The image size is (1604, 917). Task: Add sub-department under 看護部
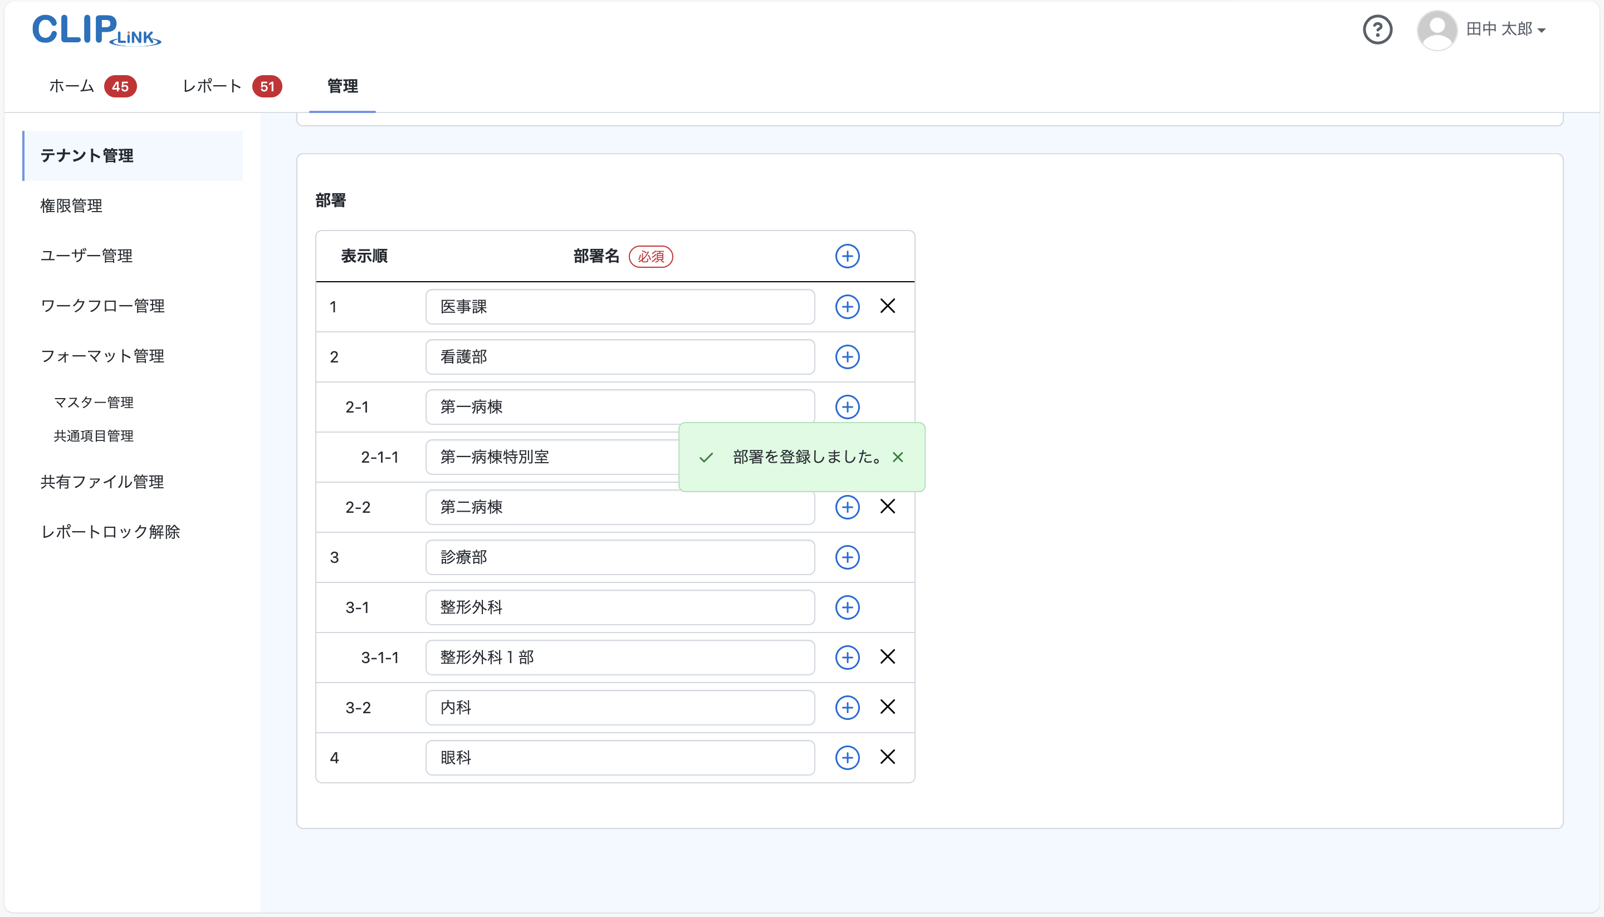847,357
